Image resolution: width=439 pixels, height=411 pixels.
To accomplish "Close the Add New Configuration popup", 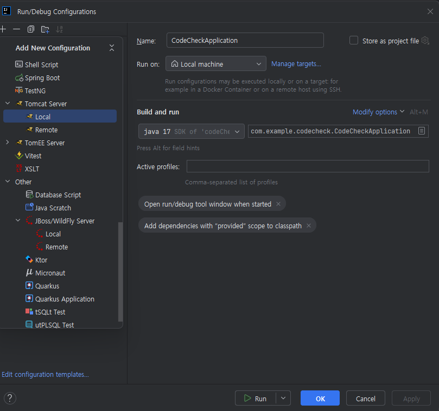I will tap(112, 48).
